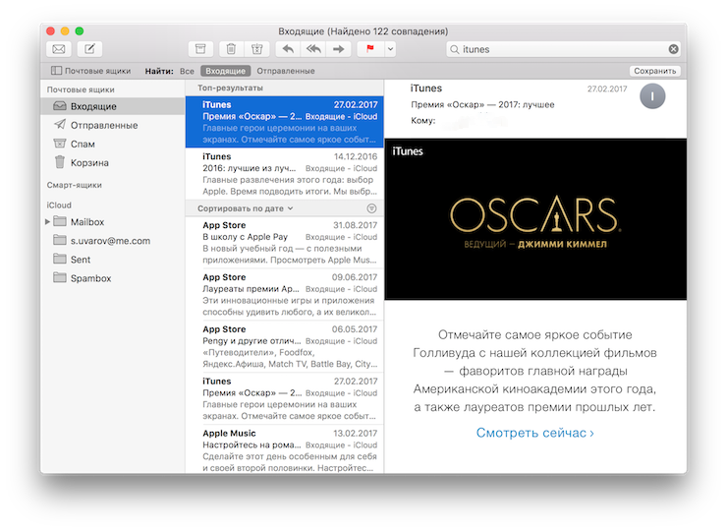Switch search scope to 'Все'
This screenshot has height=531, width=727.
187,71
